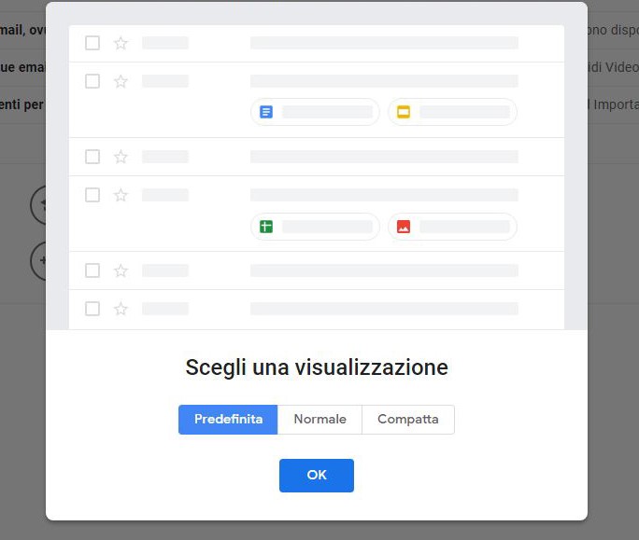Star the fourth preview email row

(x=121, y=195)
